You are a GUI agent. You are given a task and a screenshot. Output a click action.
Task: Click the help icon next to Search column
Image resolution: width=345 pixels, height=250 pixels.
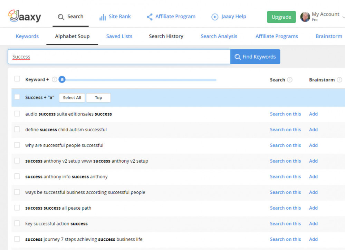pos(290,80)
